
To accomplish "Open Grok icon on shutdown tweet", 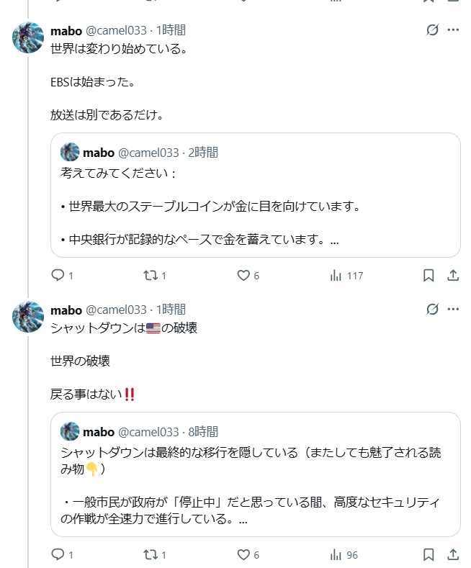I will point(432,310).
